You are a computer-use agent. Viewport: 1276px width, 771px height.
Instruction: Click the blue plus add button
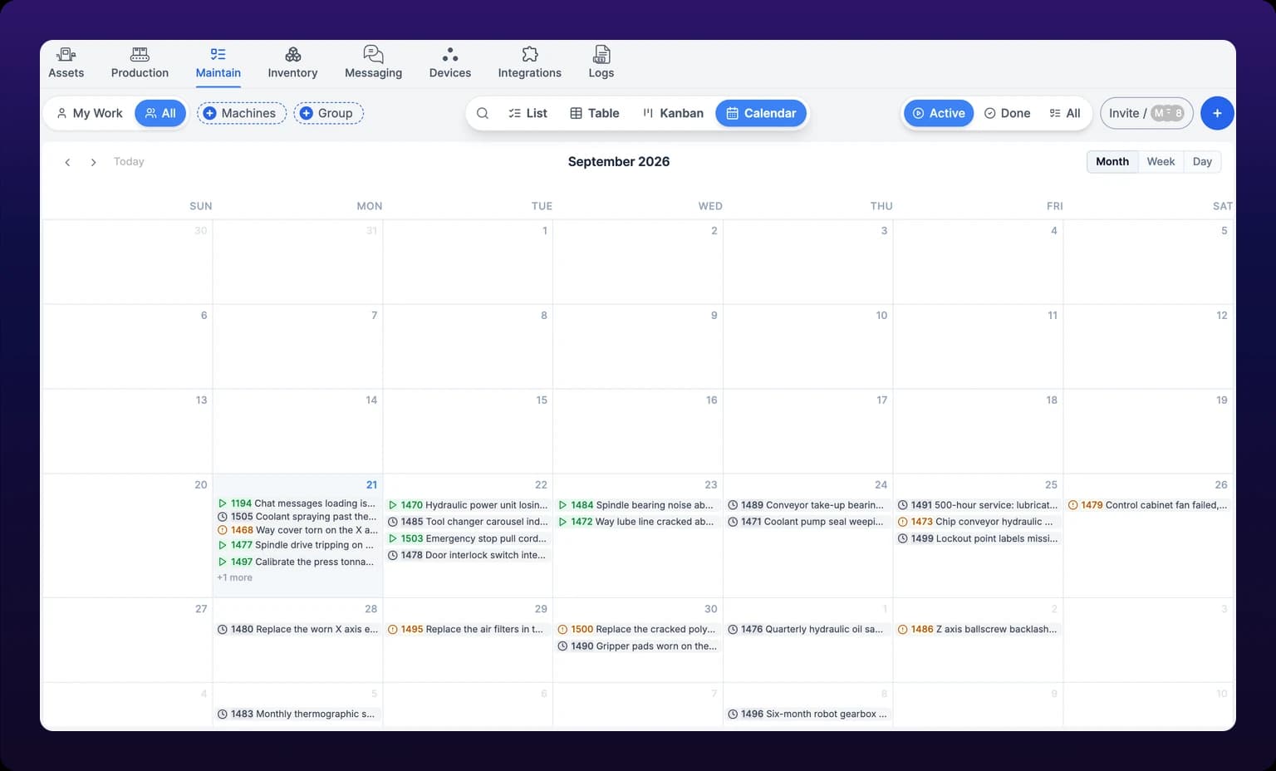(1217, 113)
